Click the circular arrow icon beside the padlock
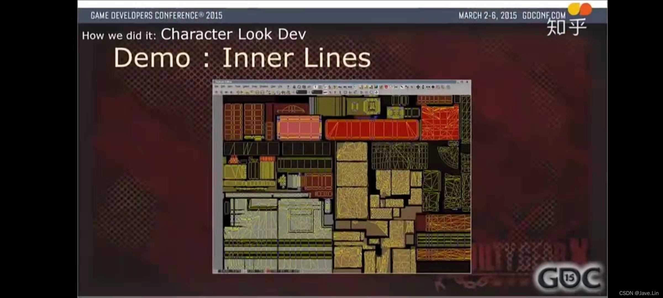 click(x=299, y=87)
